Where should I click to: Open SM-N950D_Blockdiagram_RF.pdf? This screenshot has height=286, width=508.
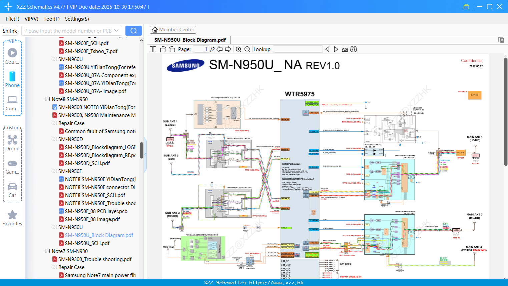tap(100, 155)
